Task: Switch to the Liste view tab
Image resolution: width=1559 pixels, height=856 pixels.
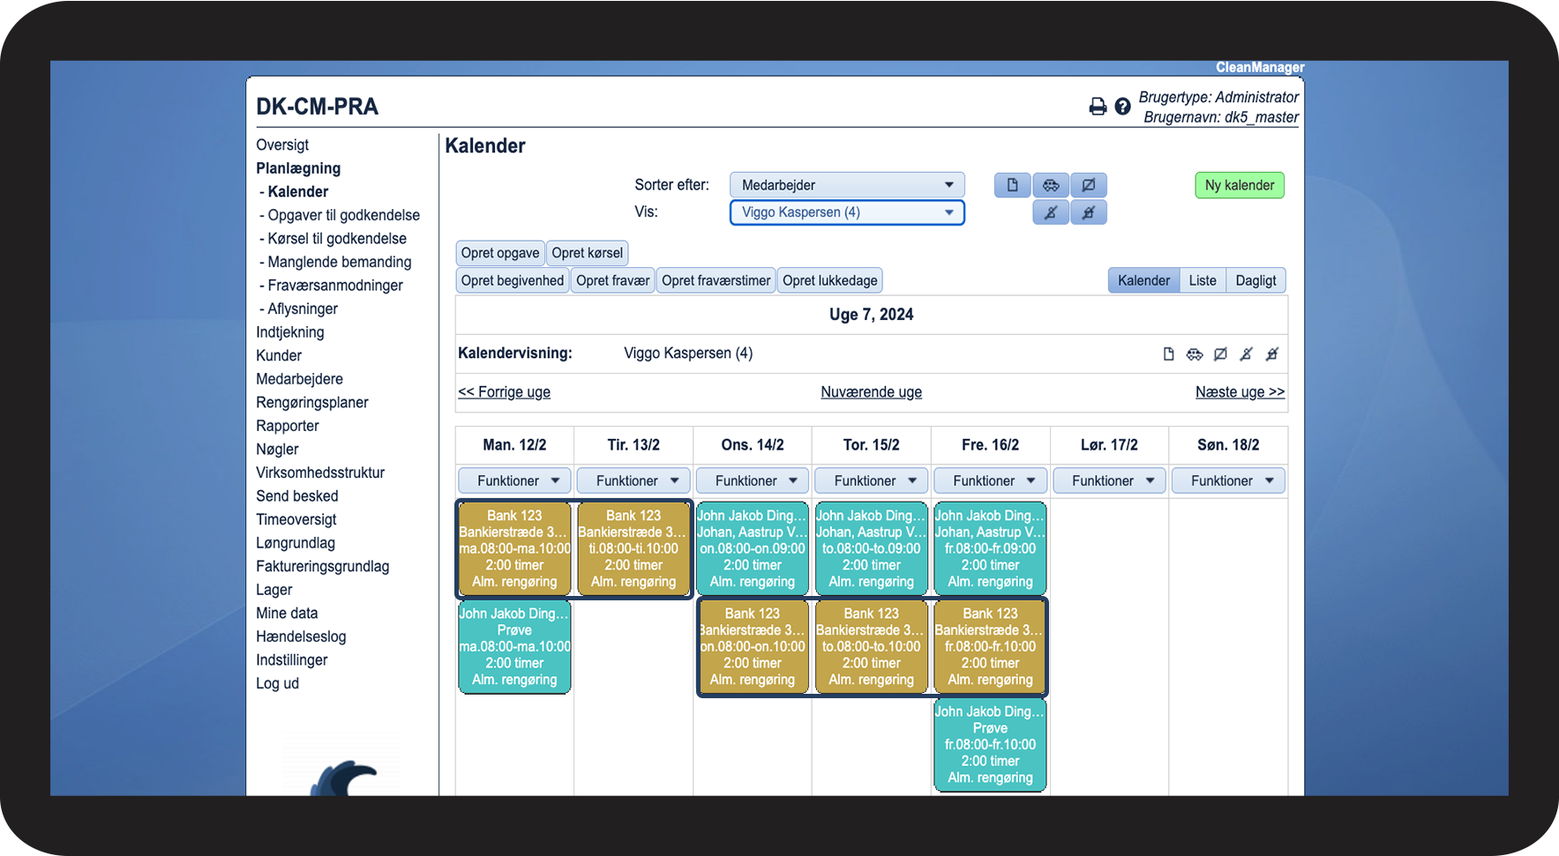Action: pyautogui.click(x=1203, y=280)
